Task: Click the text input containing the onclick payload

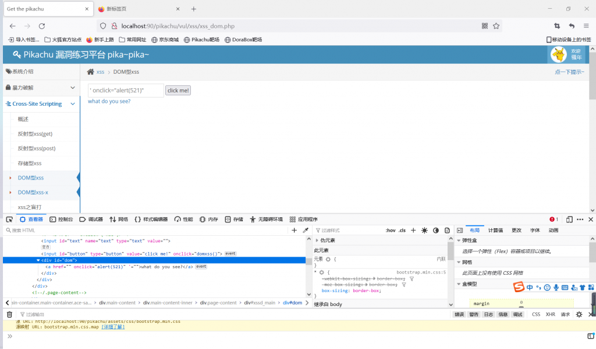Action: (x=125, y=91)
